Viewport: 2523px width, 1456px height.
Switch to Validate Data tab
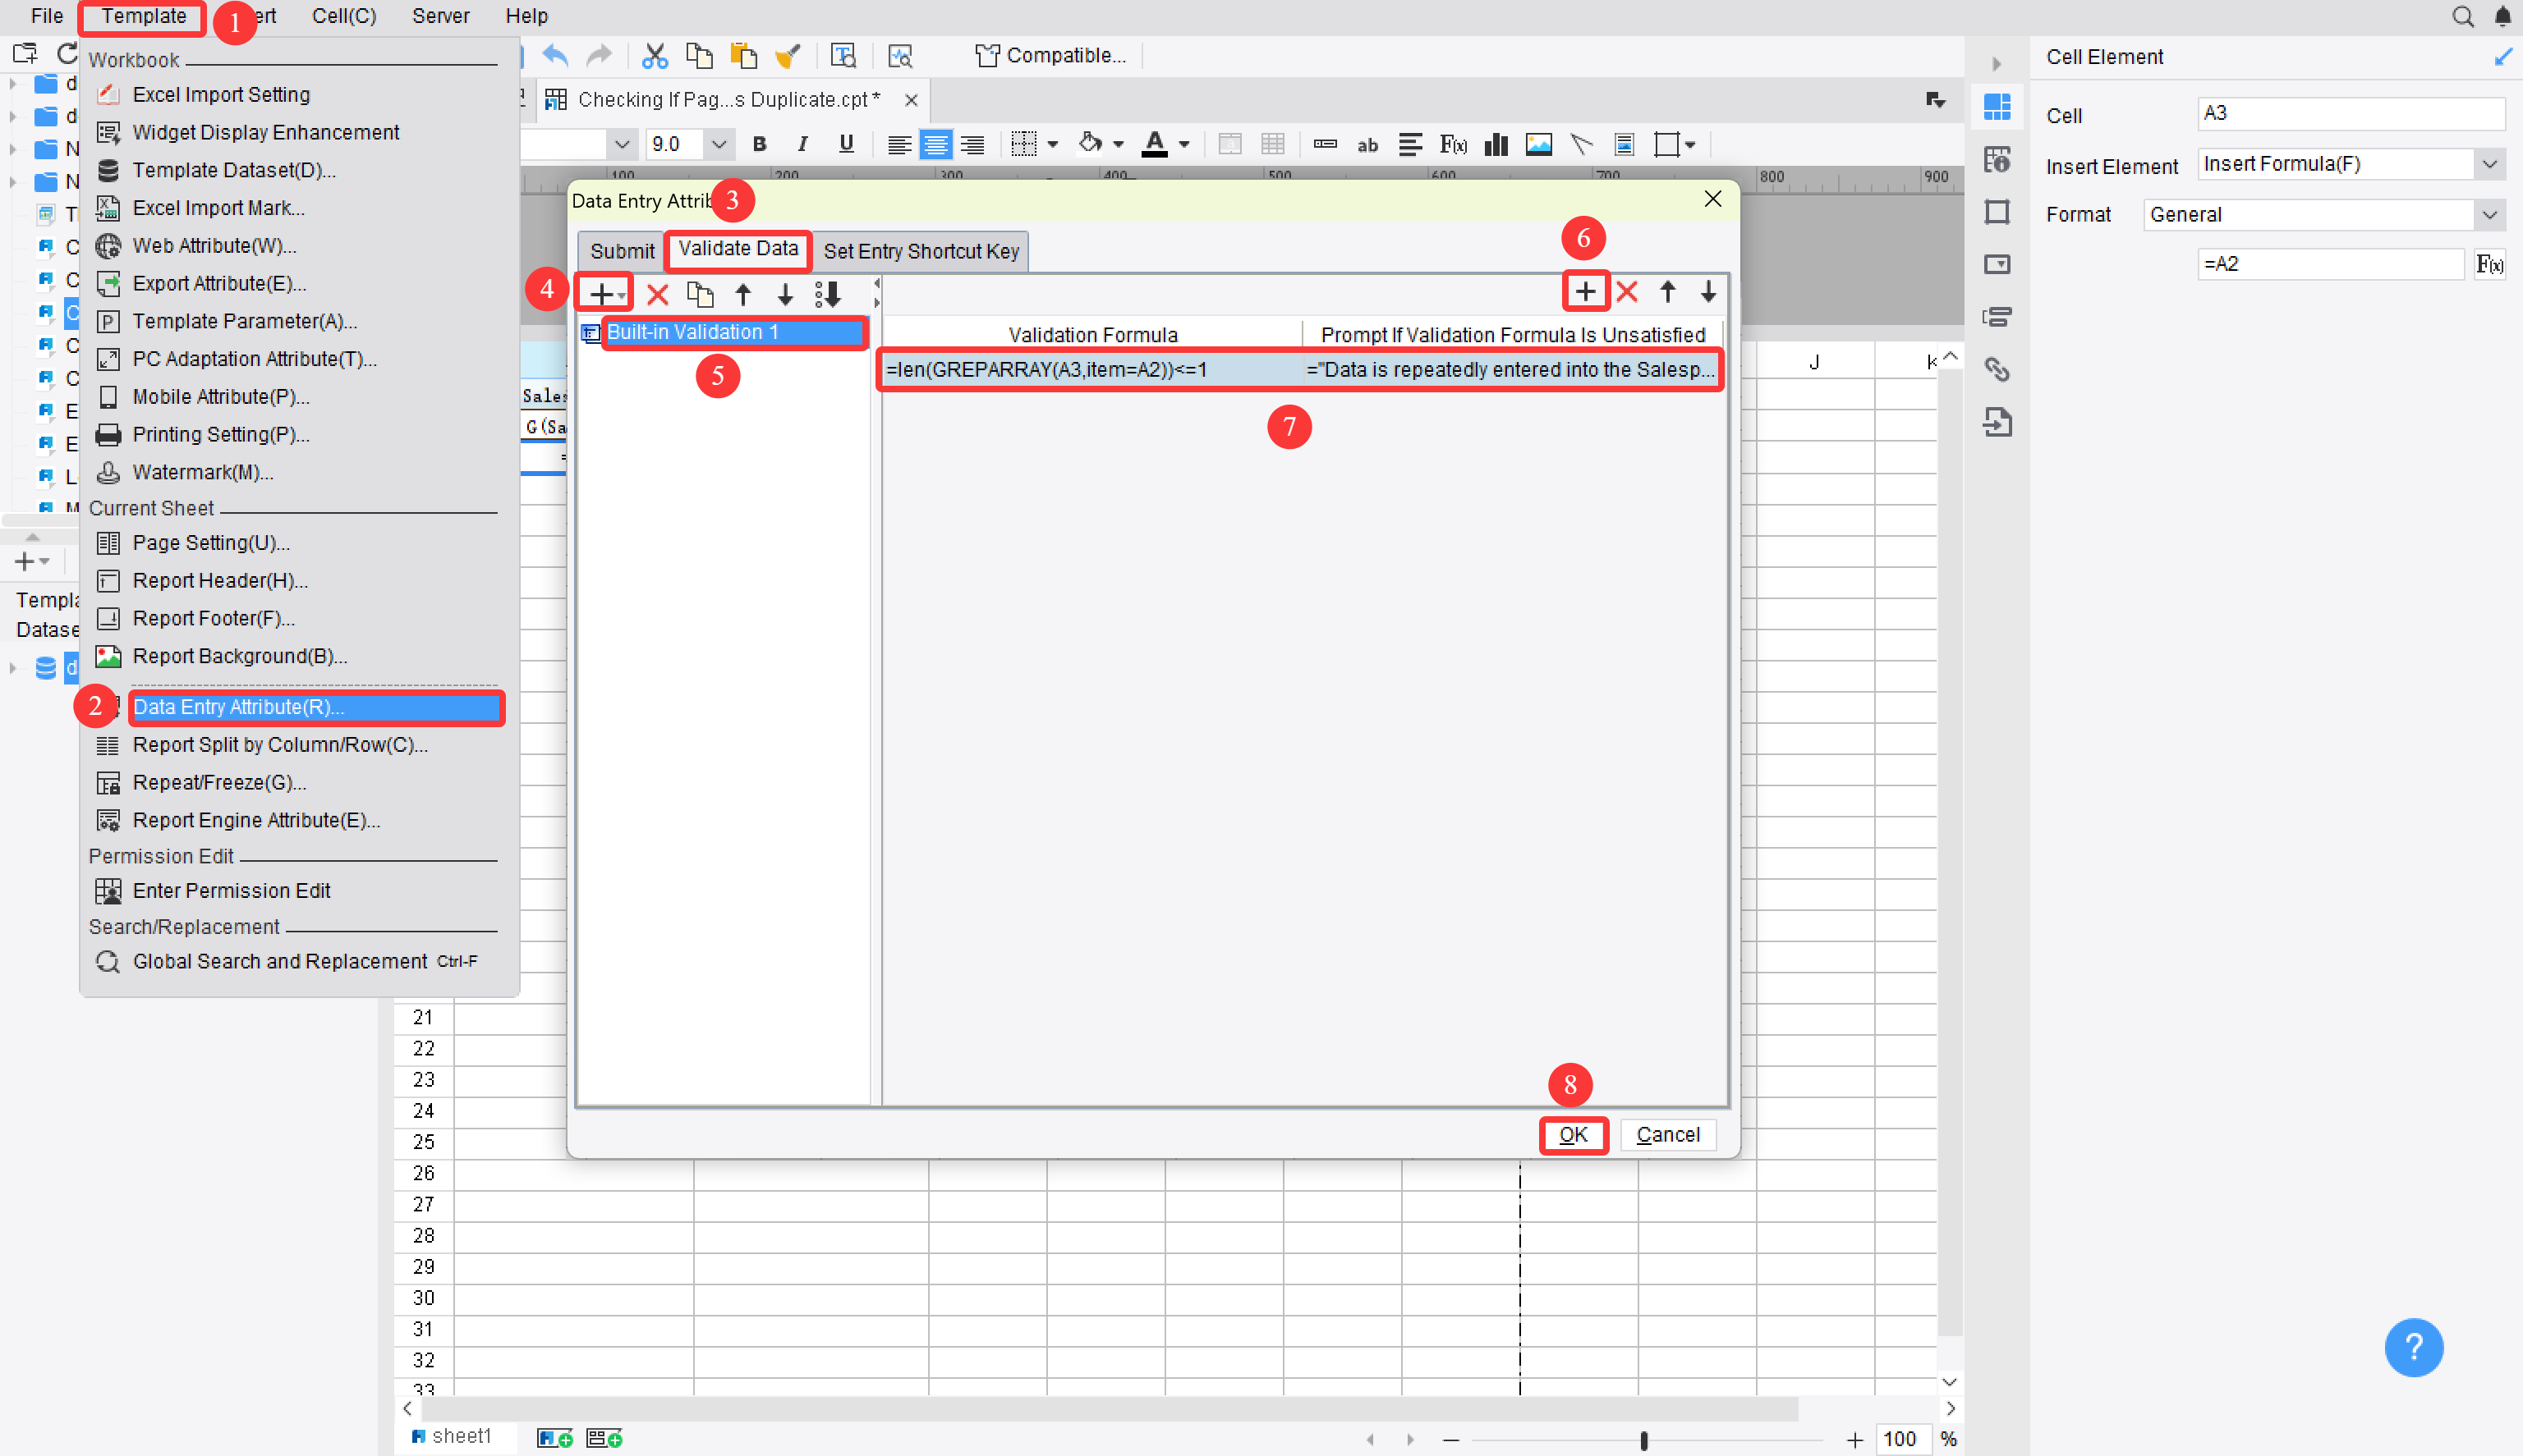click(738, 249)
